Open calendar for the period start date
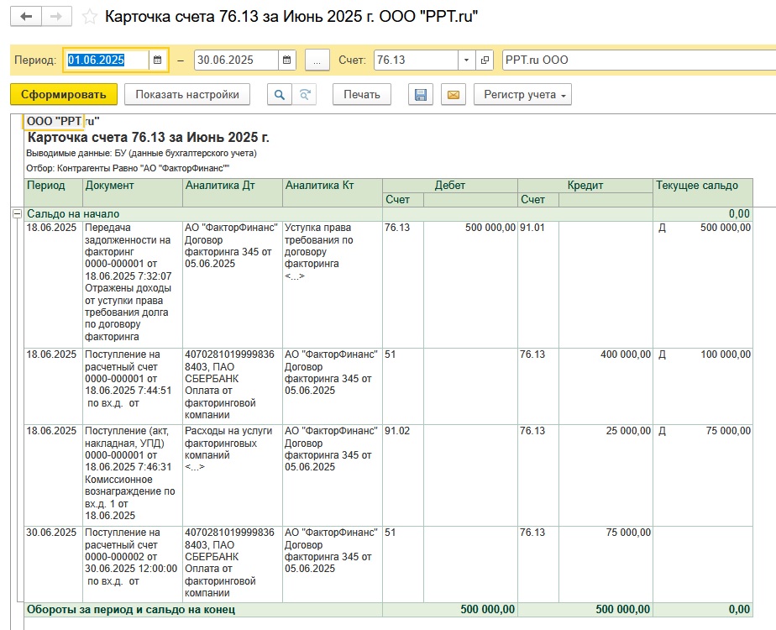The width and height of the screenshot is (776, 630). click(159, 60)
